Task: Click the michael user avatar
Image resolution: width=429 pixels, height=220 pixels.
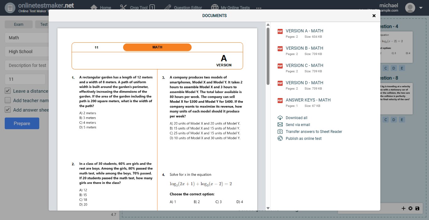Action: (410, 8)
